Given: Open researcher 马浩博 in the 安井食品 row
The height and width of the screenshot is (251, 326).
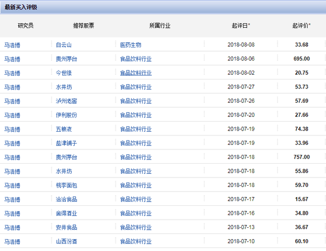Looking at the screenshot, I should pos(12,228).
